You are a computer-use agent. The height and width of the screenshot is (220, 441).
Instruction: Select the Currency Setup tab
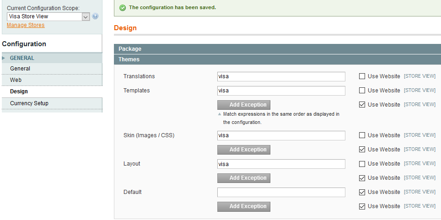tap(29, 103)
